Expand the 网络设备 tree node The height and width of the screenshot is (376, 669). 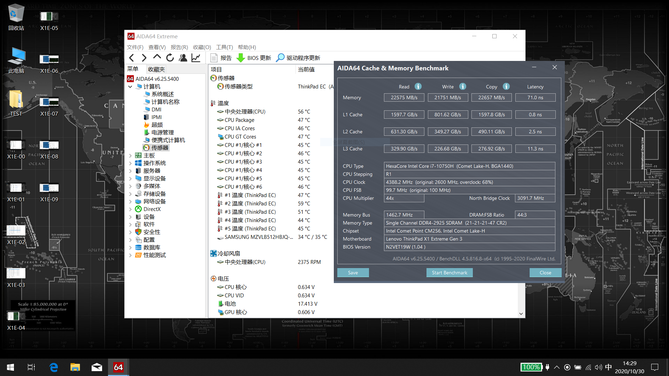click(x=130, y=202)
